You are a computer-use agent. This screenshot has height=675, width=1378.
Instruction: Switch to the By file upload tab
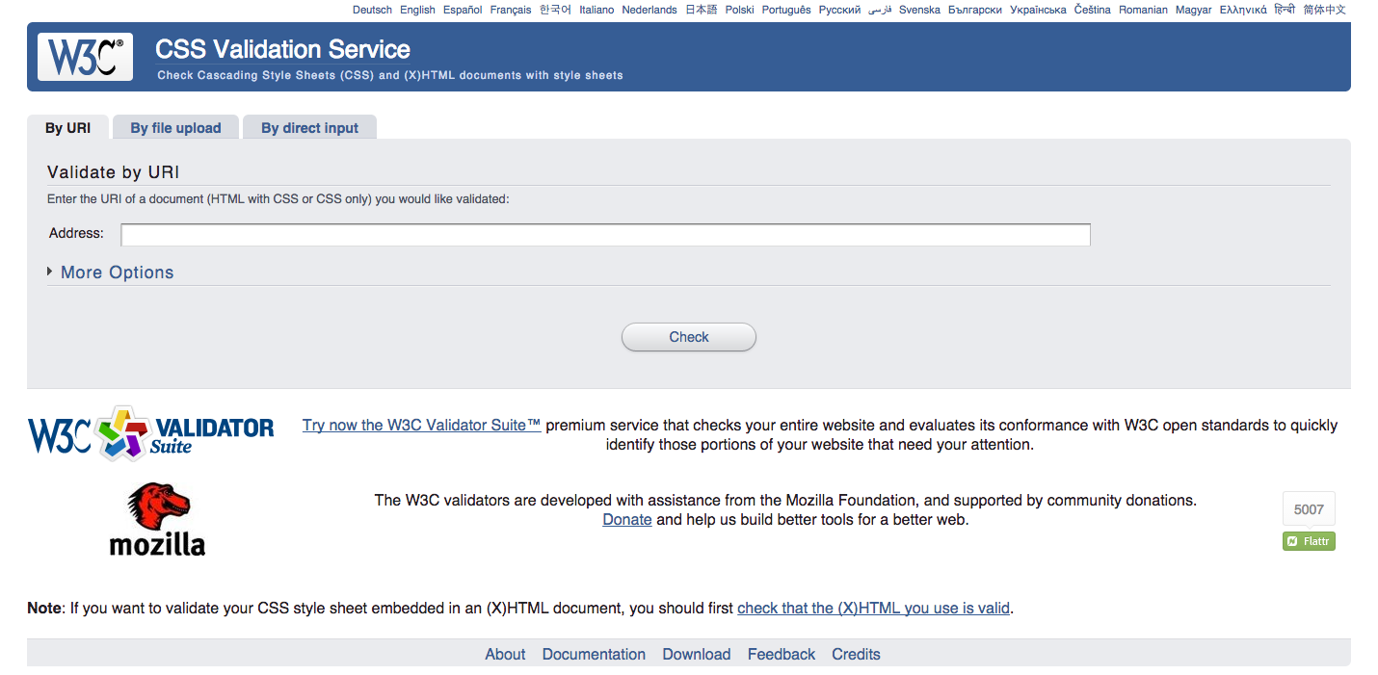pos(175,128)
